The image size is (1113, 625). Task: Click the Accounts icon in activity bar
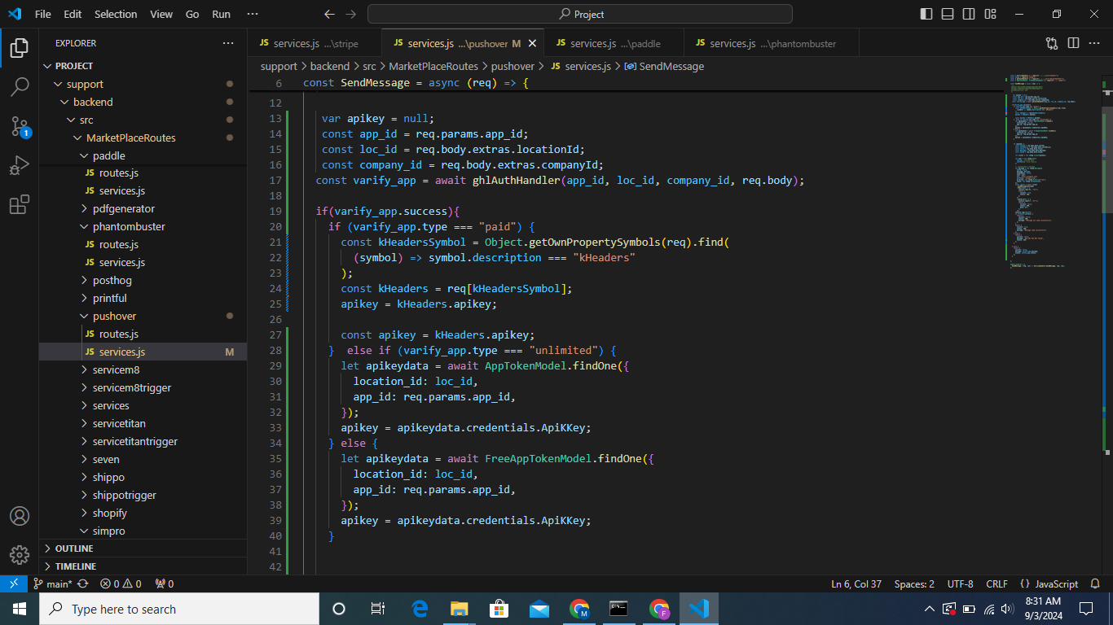click(x=20, y=516)
